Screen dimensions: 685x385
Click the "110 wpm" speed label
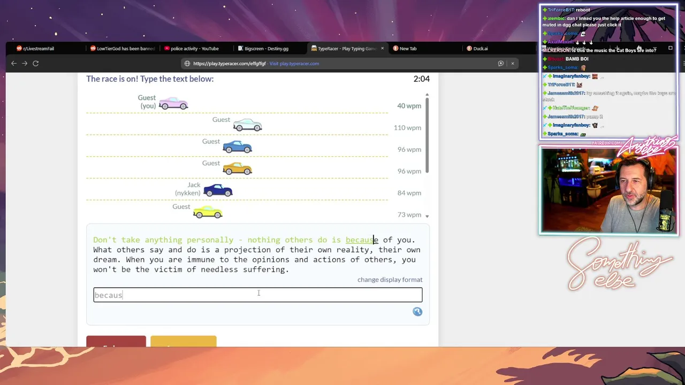point(407,128)
